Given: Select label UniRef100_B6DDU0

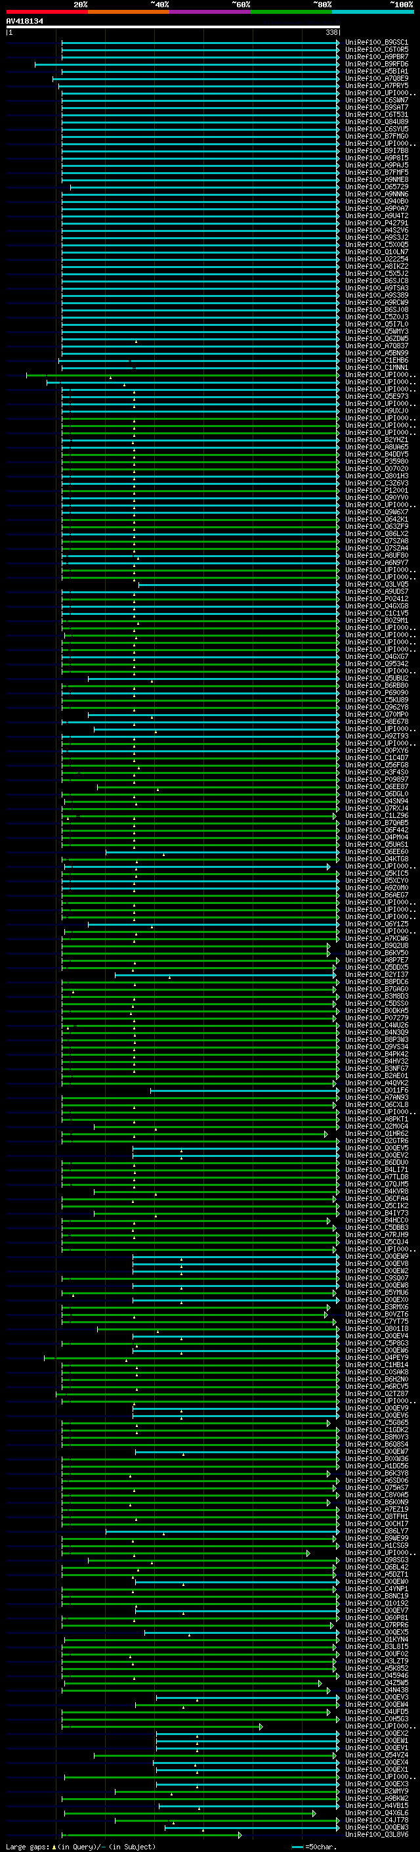Looking at the screenshot, I should coord(376,1162).
